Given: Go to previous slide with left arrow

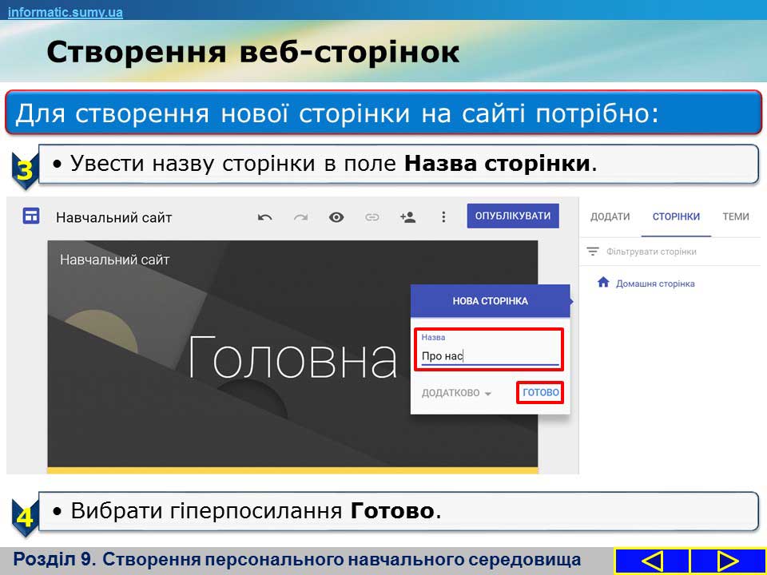Looking at the screenshot, I should click(652, 561).
